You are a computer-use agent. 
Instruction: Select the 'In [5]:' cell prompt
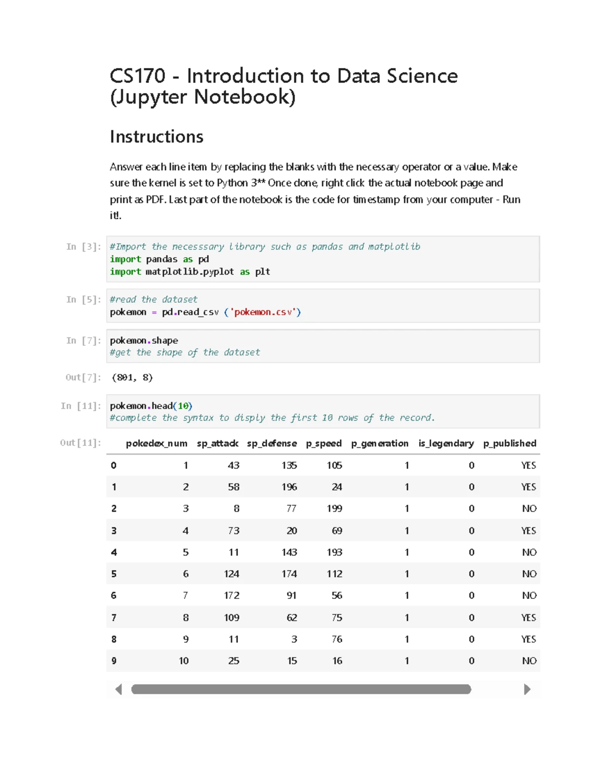coord(83,299)
